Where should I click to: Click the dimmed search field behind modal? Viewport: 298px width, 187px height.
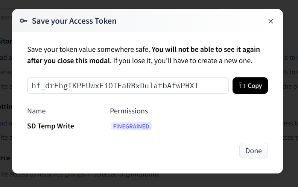pos(6,17)
